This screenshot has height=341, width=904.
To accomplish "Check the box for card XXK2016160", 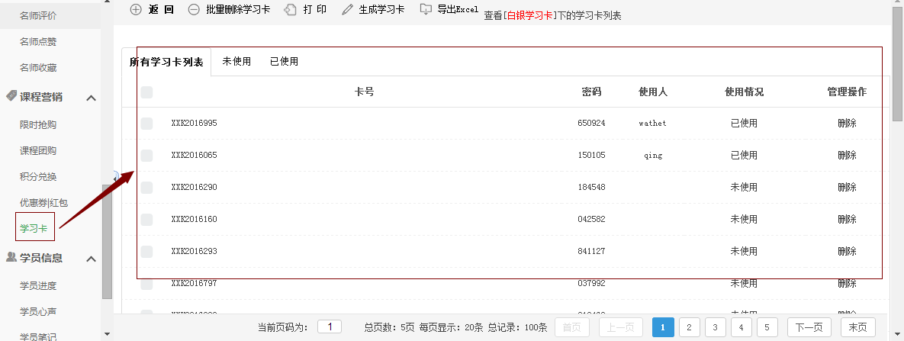I will click(147, 219).
